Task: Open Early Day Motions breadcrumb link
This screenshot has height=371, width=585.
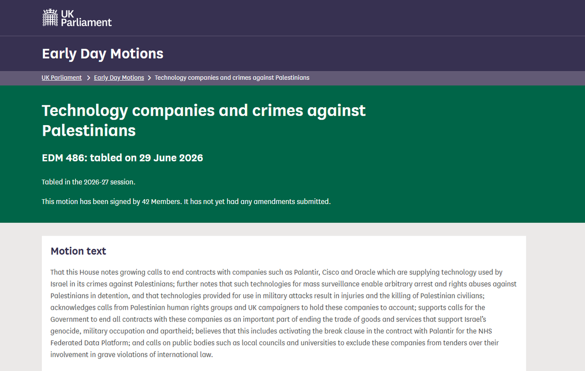Action: (119, 77)
